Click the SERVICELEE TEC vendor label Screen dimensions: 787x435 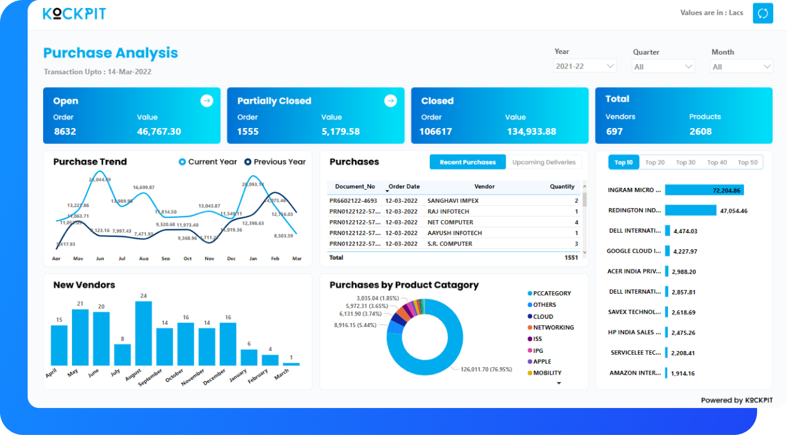click(x=636, y=353)
